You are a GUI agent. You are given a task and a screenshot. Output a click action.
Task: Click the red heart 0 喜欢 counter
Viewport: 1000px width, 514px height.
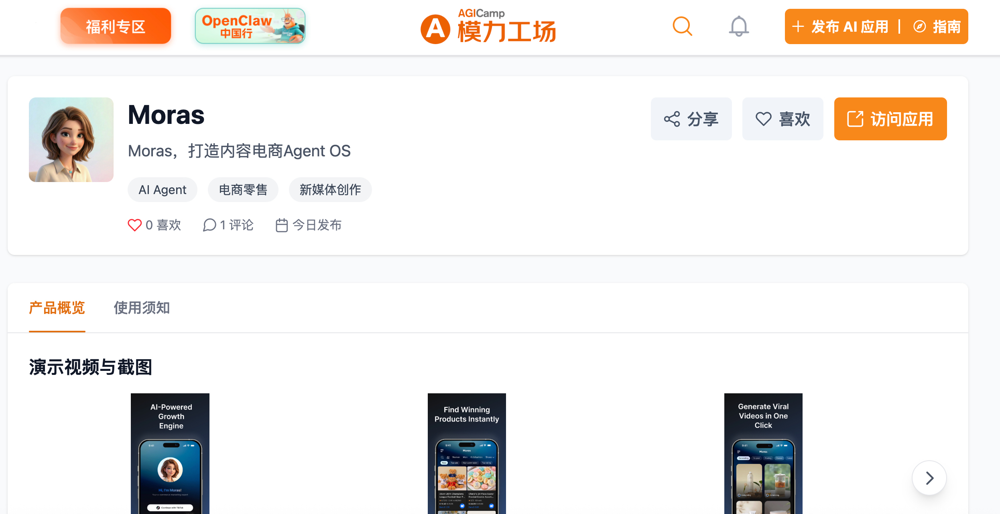pos(154,225)
